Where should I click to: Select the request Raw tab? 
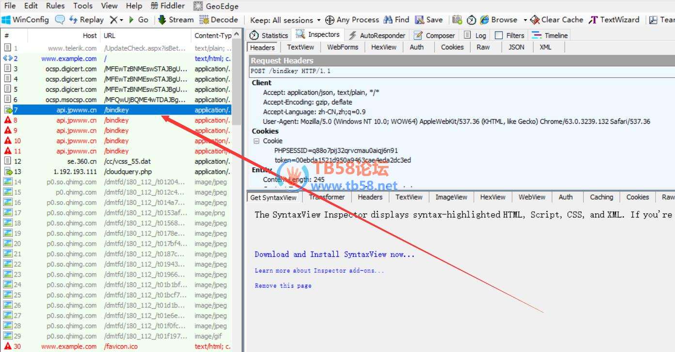point(483,47)
